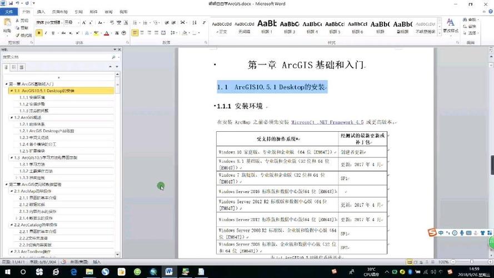Switch to the Page Layout tab
The image size is (494, 278).
pos(60,12)
